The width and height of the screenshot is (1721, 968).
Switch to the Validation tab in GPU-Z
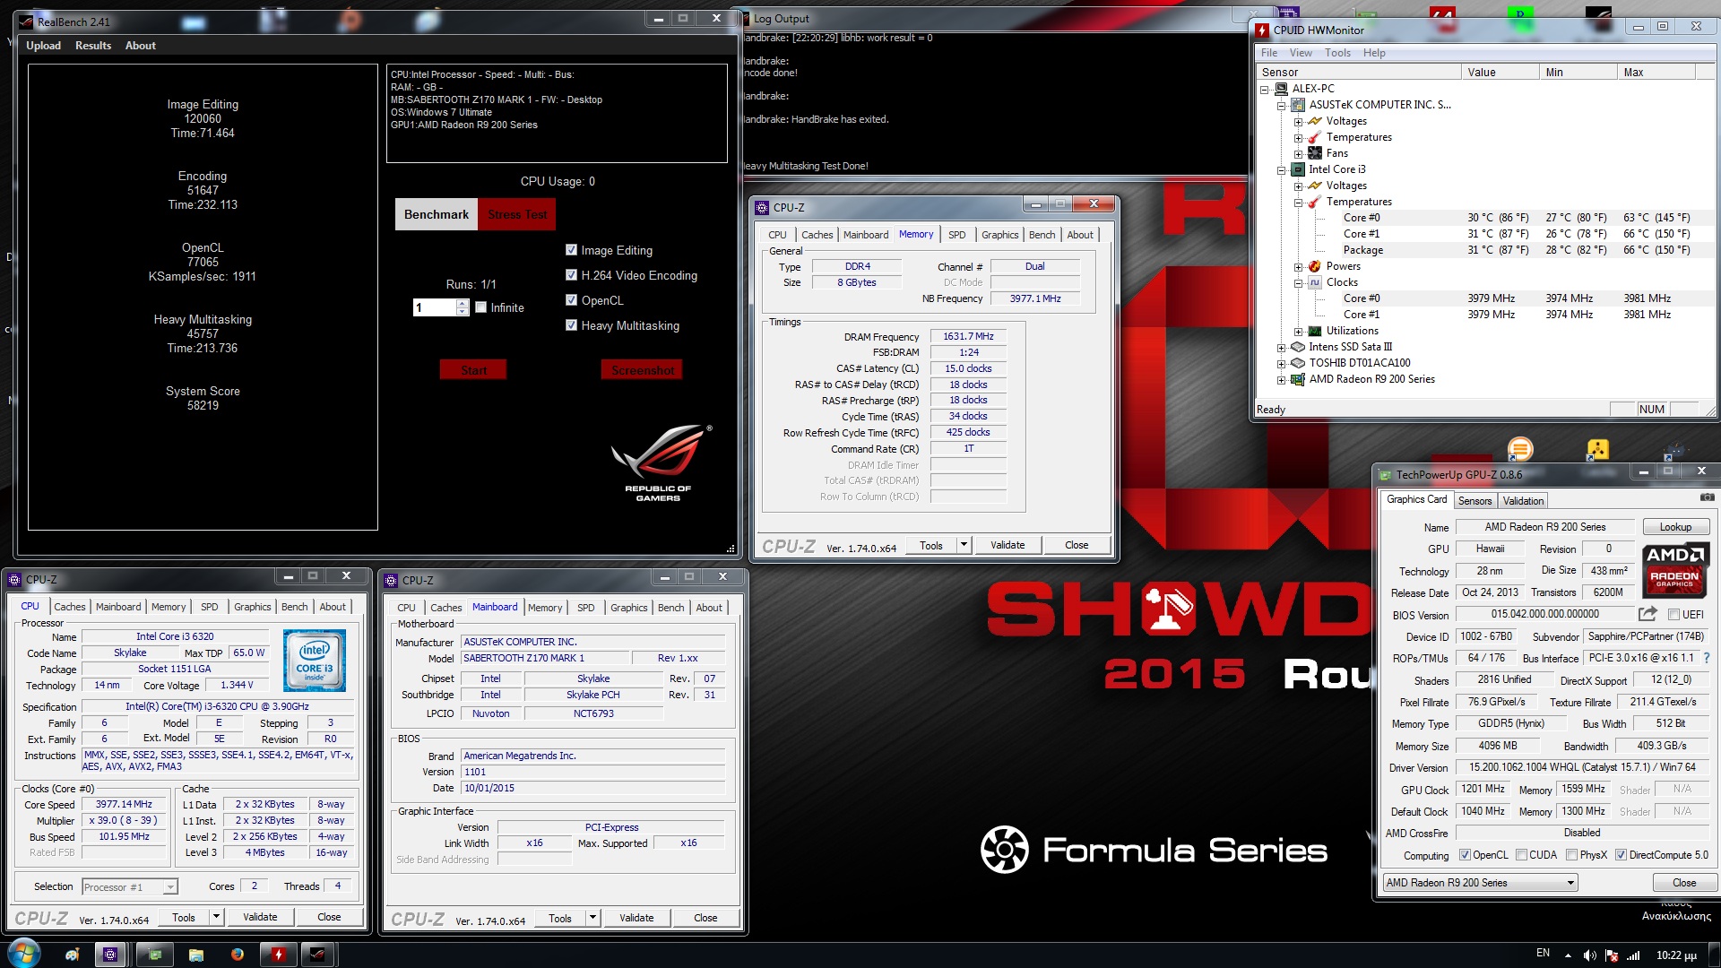tap(1523, 501)
